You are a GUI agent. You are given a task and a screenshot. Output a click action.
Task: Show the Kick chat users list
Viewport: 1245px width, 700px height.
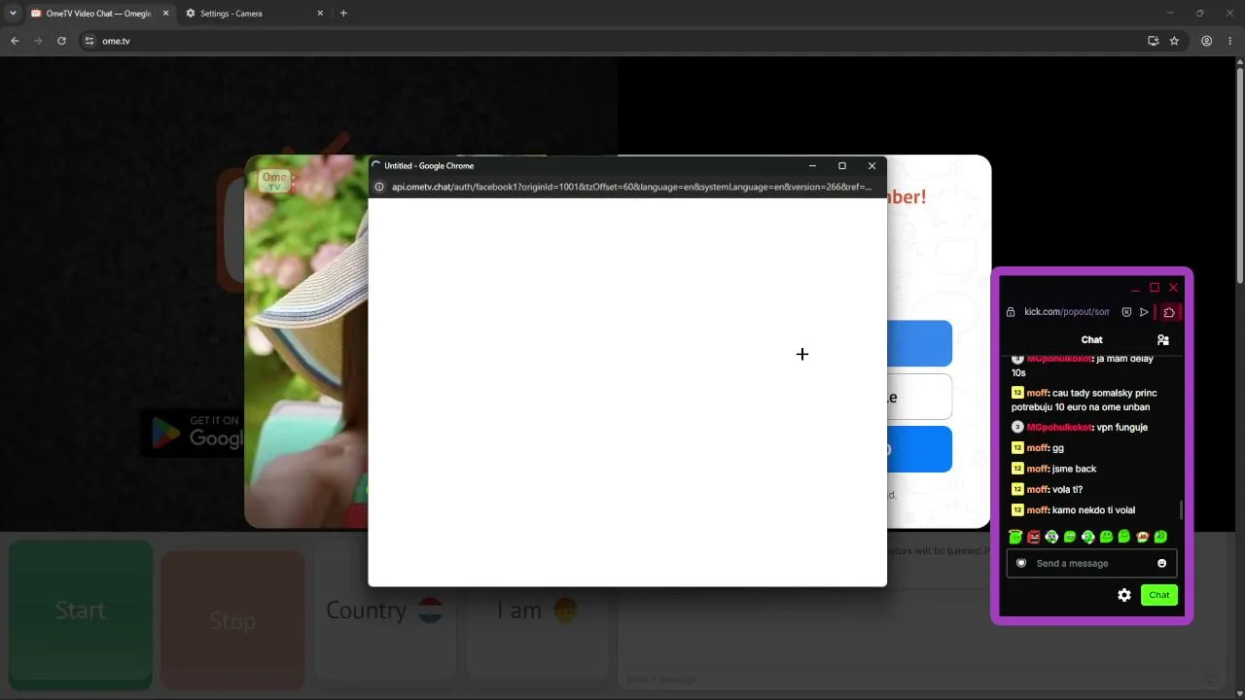(x=1162, y=340)
